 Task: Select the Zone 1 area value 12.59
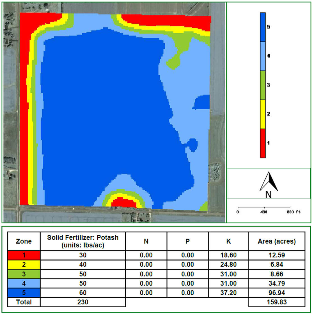[277, 255]
